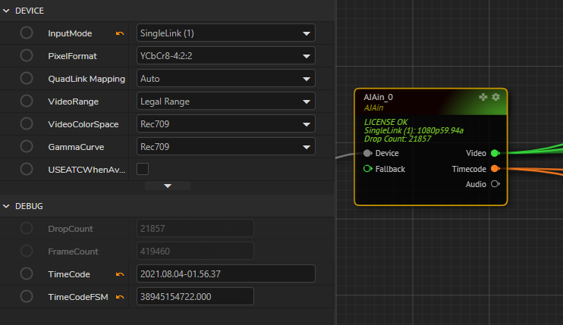This screenshot has height=325, width=563.
Task: Click the TimeCode input field
Action: 225,274
